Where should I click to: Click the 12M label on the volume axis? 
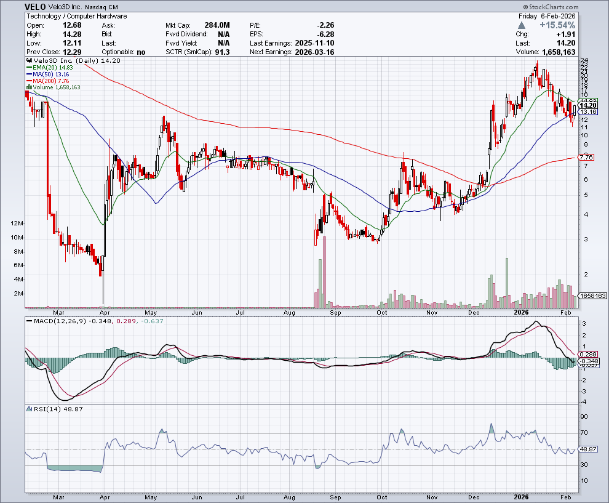coord(17,223)
